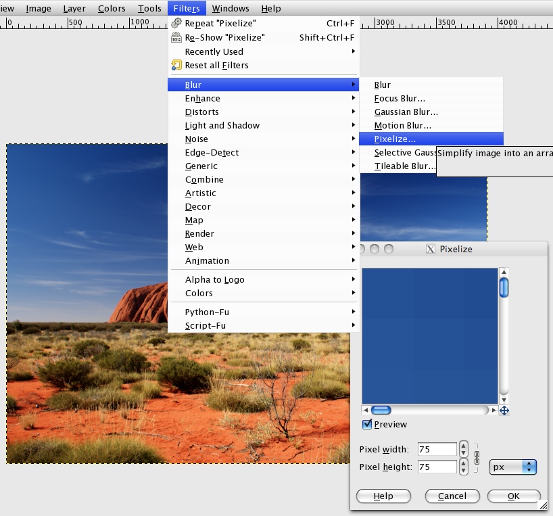Open the Layer menu

(x=74, y=8)
